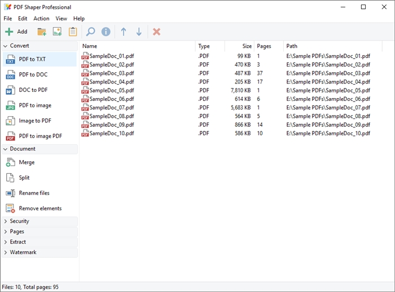Sort by the Name column header
The width and height of the screenshot is (395, 292).
coord(138,46)
